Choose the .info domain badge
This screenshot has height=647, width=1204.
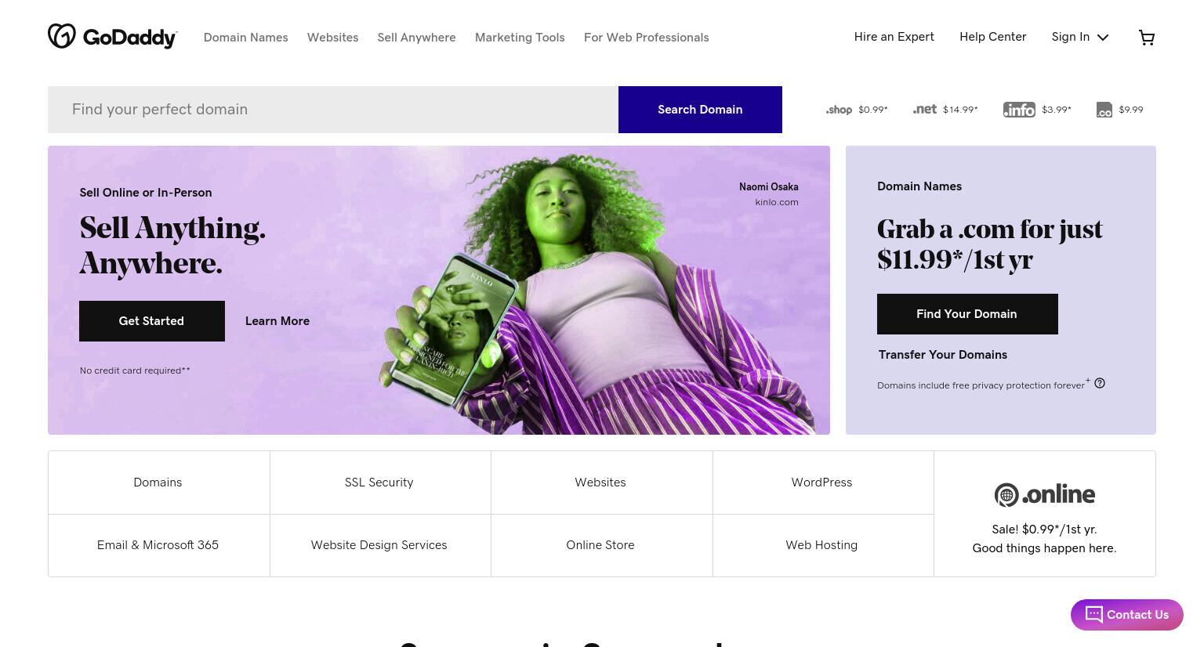click(x=1019, y=110)
